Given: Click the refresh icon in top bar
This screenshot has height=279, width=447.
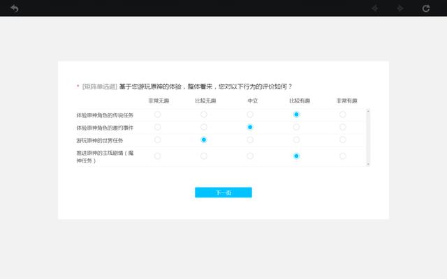Looking at the screenshot, I should point(426,8).
